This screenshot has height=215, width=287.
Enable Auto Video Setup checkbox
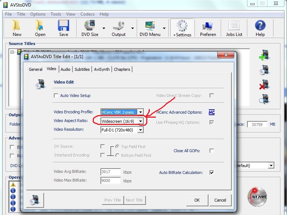coord(56,96)
